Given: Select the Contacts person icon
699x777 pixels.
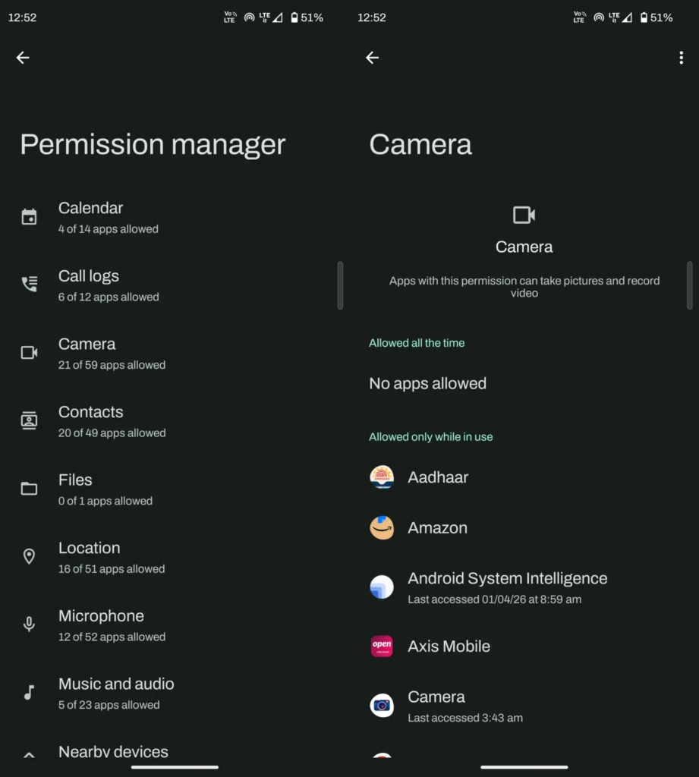Looking at the screenshot, I should (29, 420).
